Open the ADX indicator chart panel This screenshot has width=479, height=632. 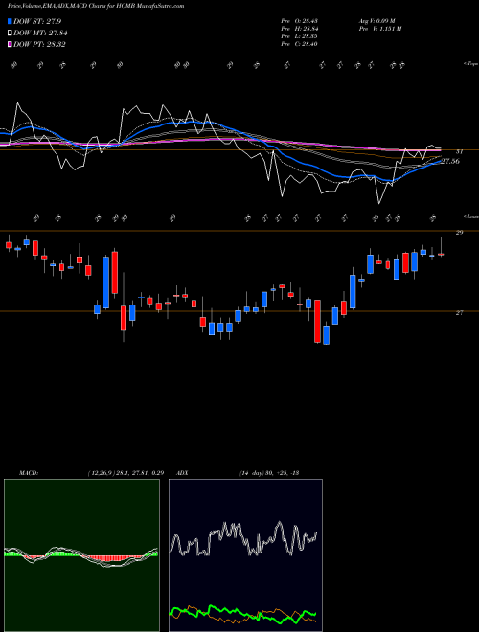click(245, 555)
